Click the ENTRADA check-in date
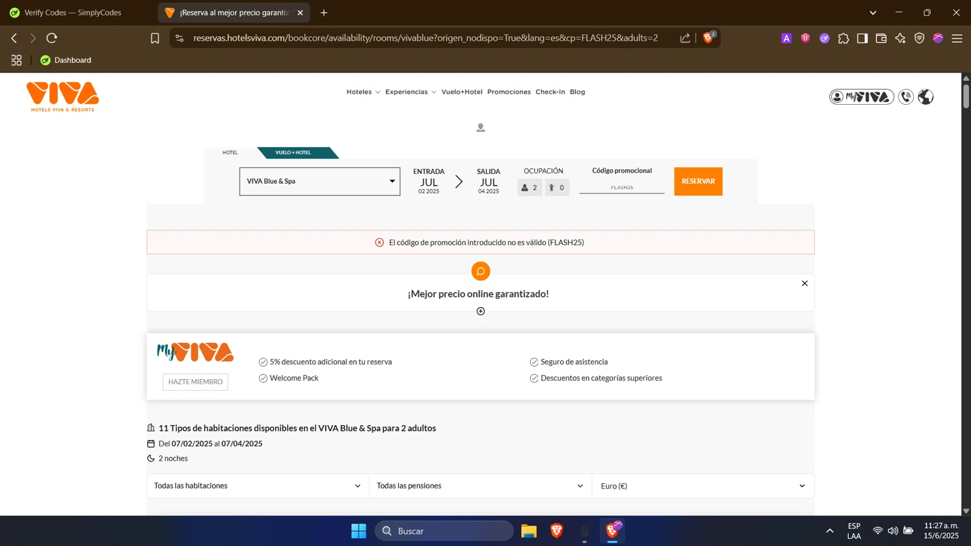Viewport: 971px width, 546px height. click(429, 181)
